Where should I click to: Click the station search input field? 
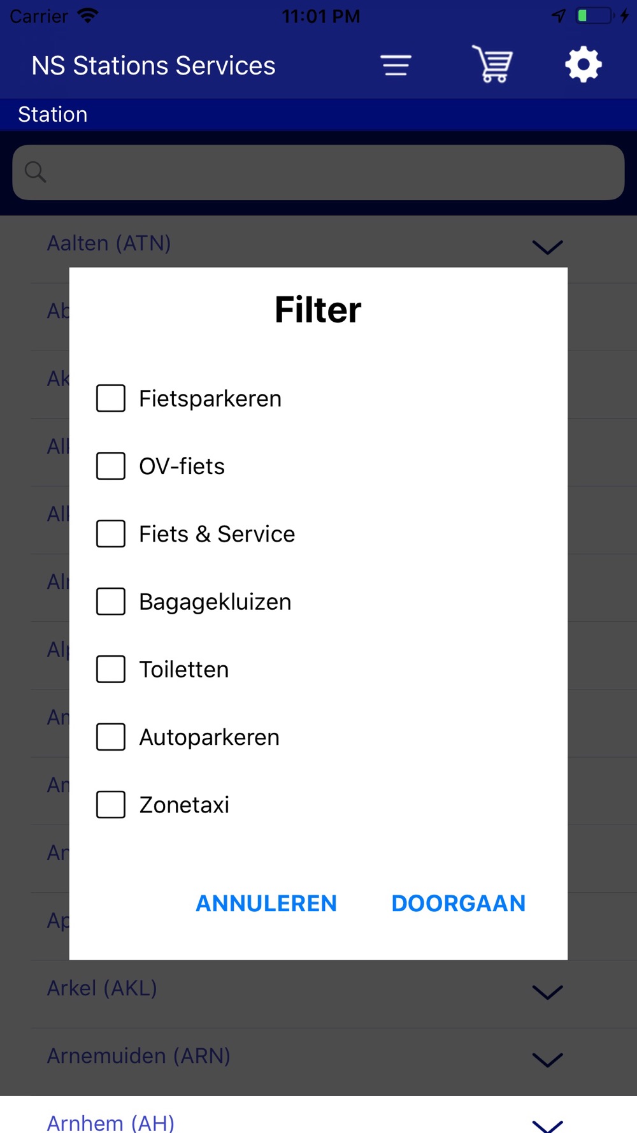tap(331, 172)
